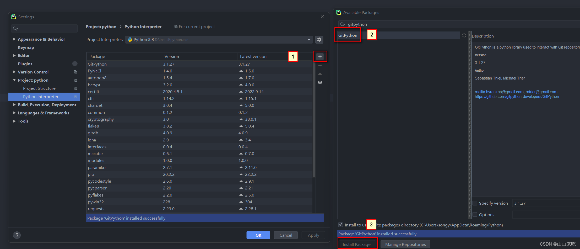The width and height of the screenshot is (580, 249).
Task: Select Python Interpreter in settings tree
Action: tap(44, 97)
